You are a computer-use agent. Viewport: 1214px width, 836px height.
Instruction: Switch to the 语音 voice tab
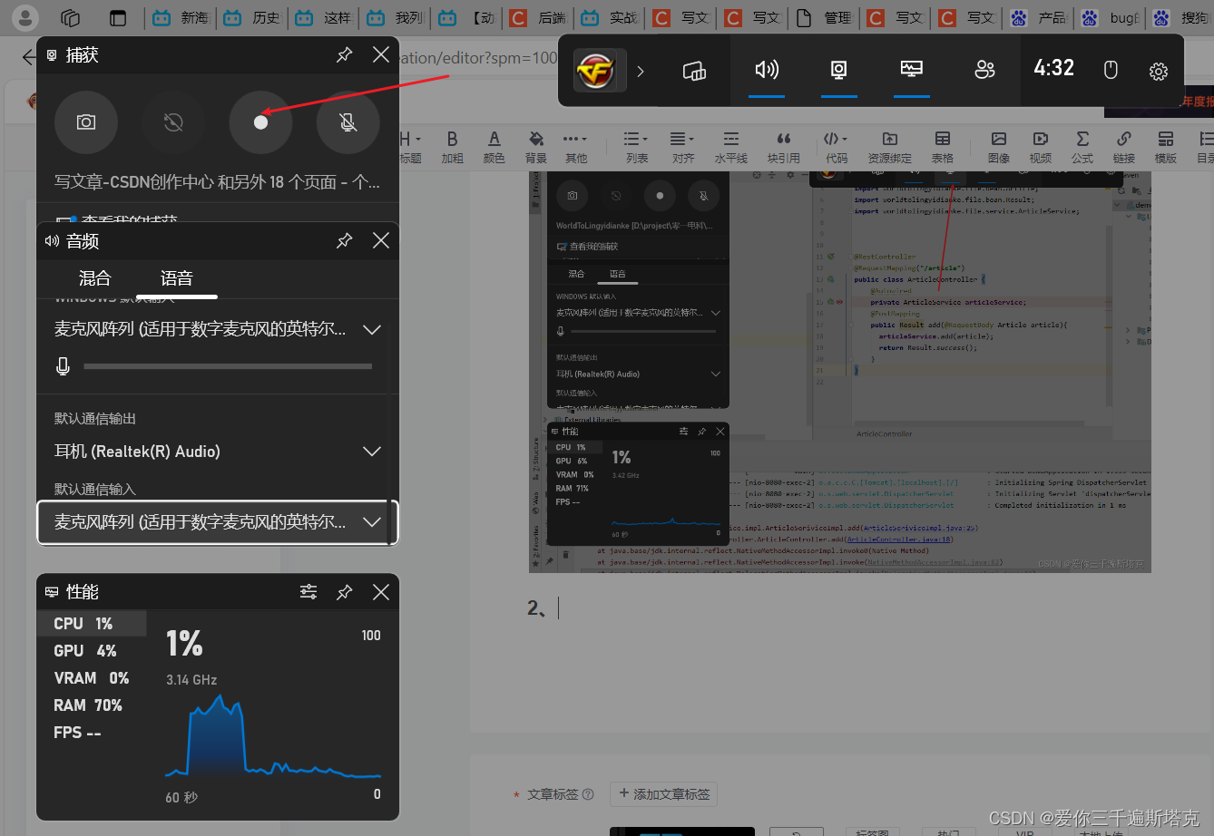pyautogui.click(x=177, y=278)
